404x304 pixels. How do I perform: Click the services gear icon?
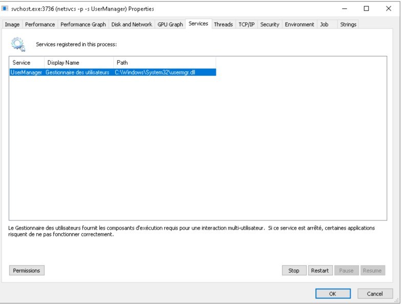18,44
